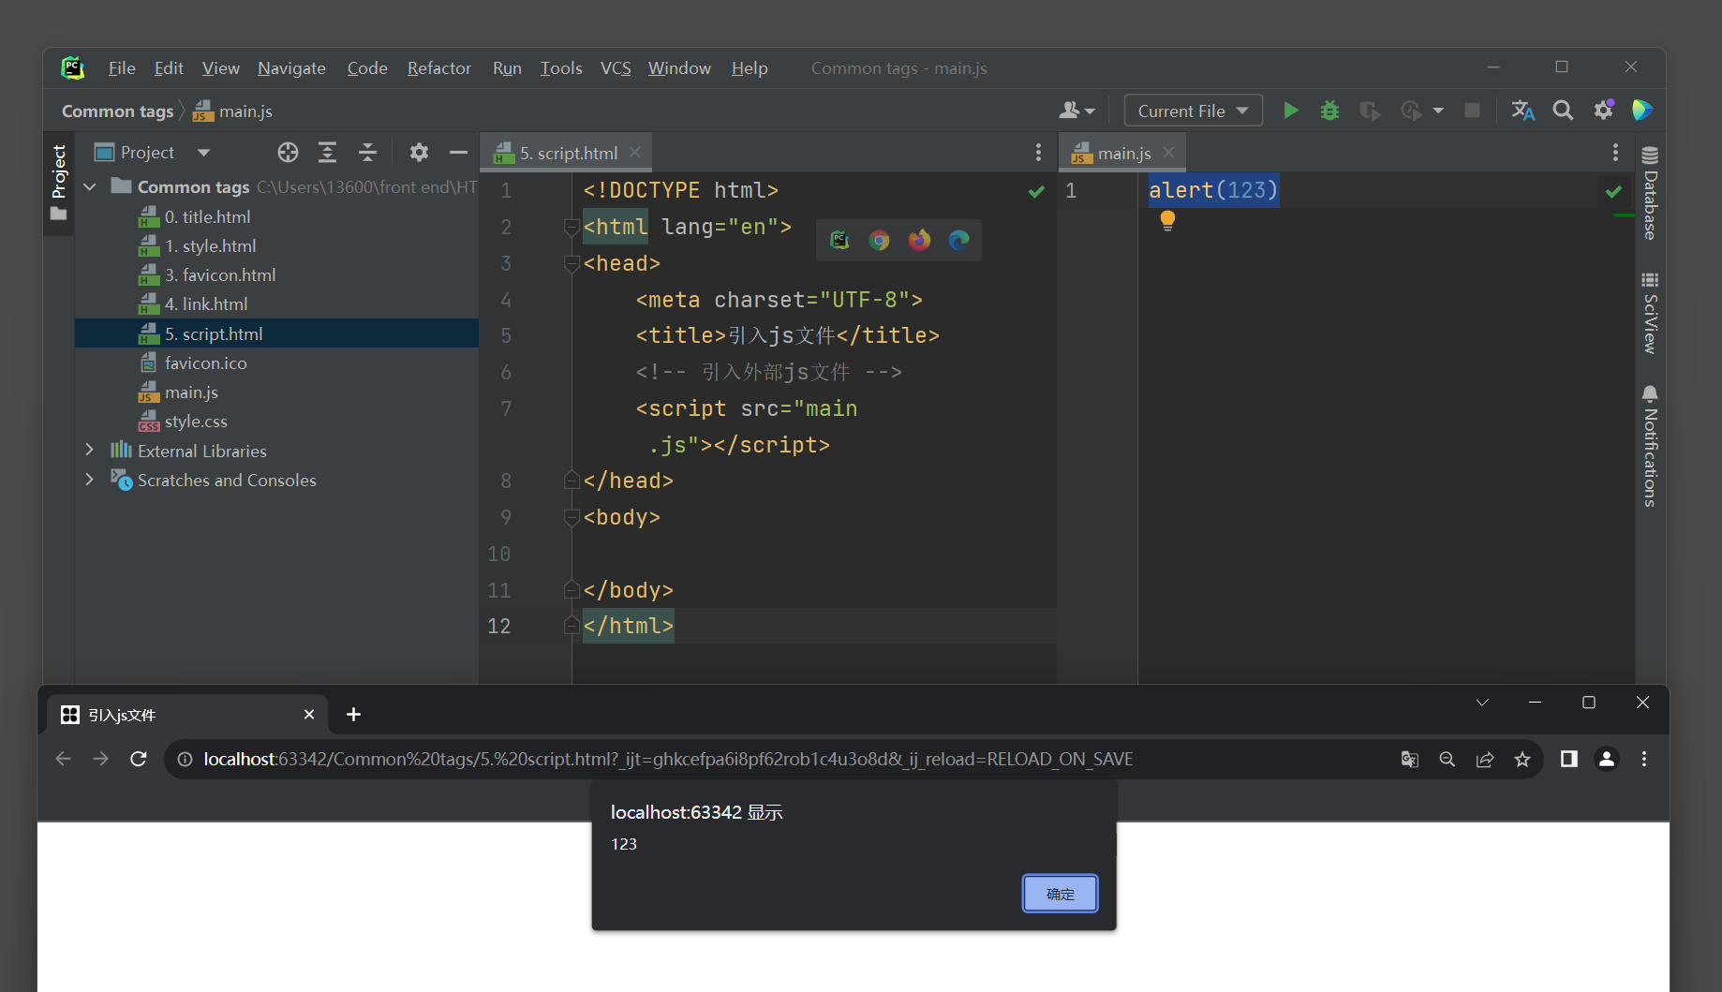The image size is (1722, 992).
Task: Run with coverage icon in toolbar
Action: 1370,111
